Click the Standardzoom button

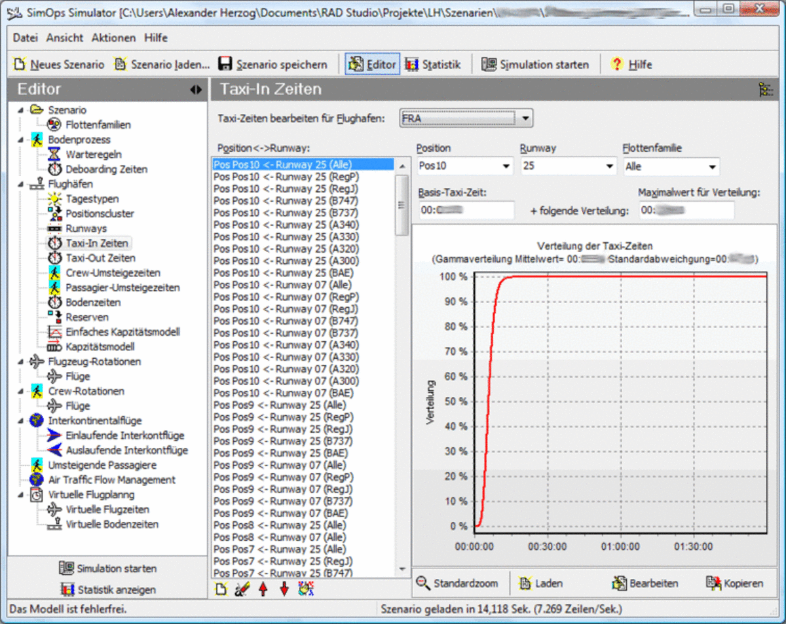[x=458, y=583]
